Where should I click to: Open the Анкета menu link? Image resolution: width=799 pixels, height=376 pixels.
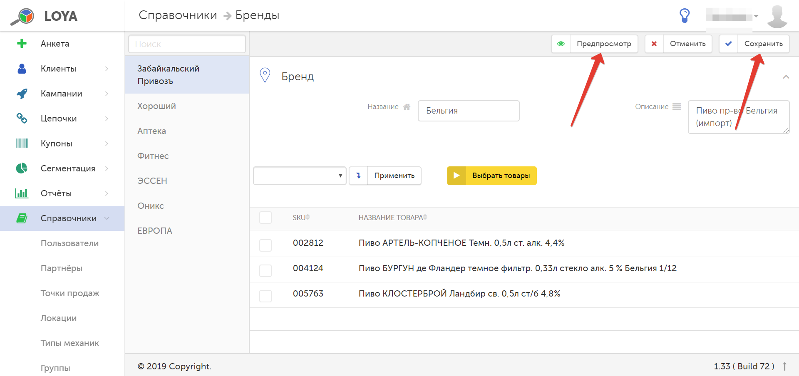55,44
